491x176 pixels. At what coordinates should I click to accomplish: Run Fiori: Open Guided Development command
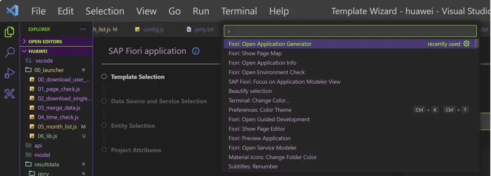(x=350, y=119)
